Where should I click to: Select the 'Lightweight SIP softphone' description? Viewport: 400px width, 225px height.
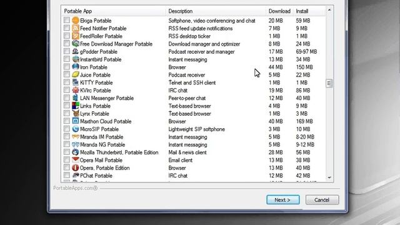pyautogui.click(x=196, y=129)
